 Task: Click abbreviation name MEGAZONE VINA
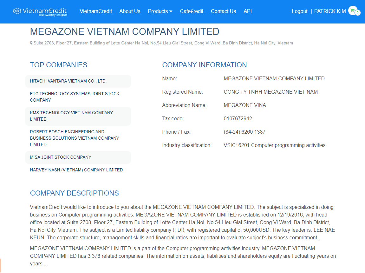coord(244,105)
